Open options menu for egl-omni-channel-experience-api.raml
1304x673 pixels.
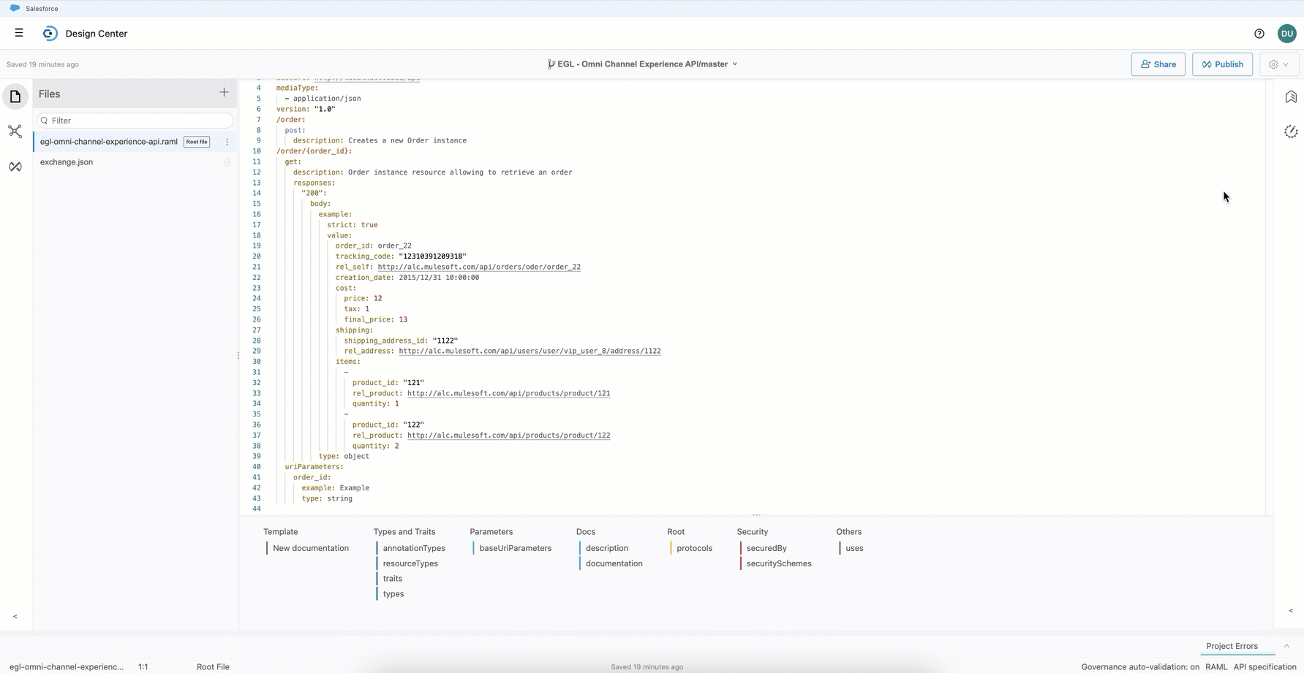click(x=227, y=142)
